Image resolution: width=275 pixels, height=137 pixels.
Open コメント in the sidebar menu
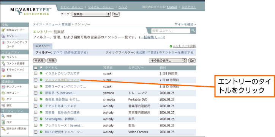pyautogui.click(x=11, y=57)
